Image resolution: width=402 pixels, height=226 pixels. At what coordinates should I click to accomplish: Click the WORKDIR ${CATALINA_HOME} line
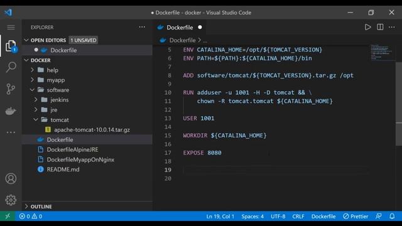[x=225, y=136]
